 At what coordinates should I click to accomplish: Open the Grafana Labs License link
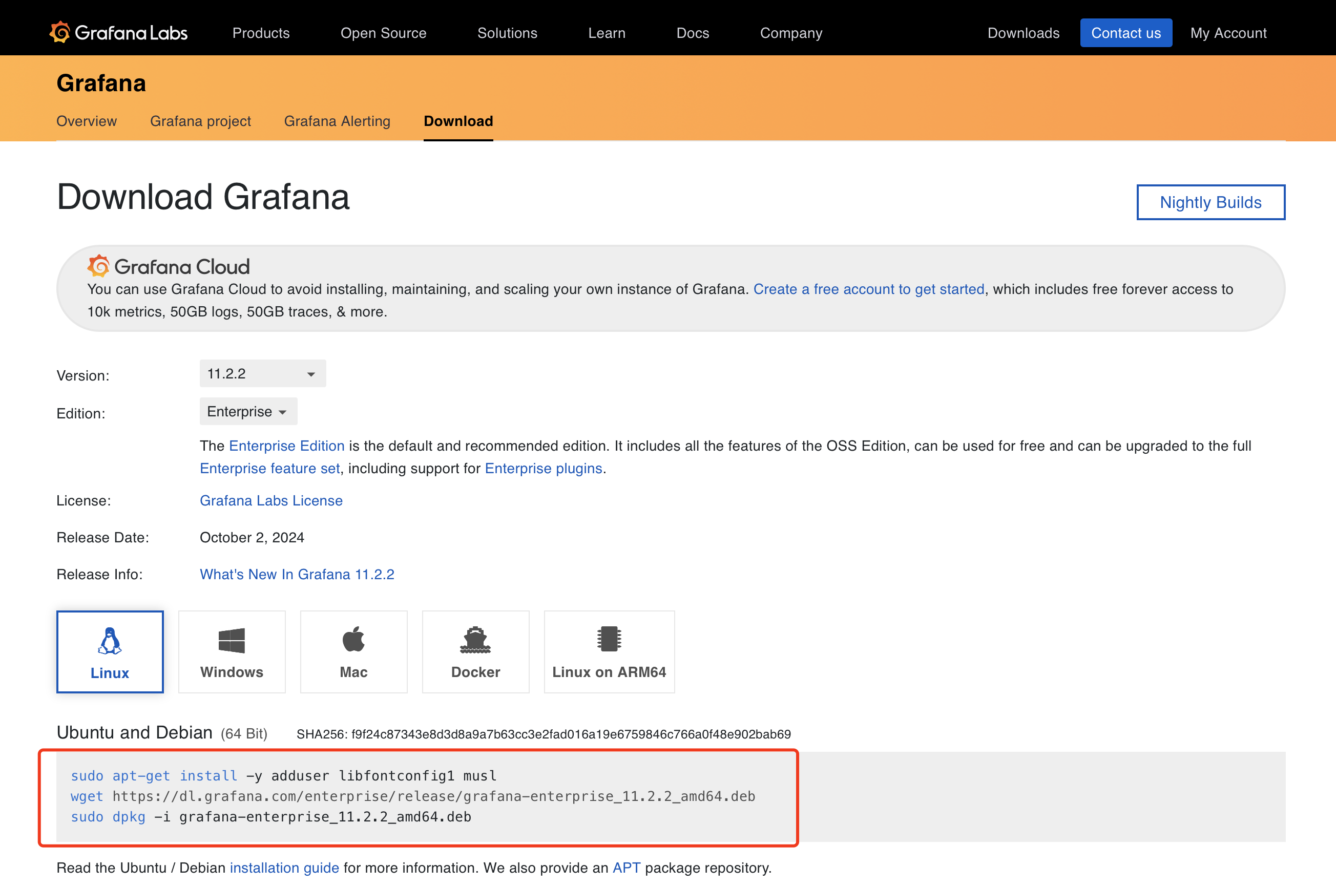[x=270, y=500]
